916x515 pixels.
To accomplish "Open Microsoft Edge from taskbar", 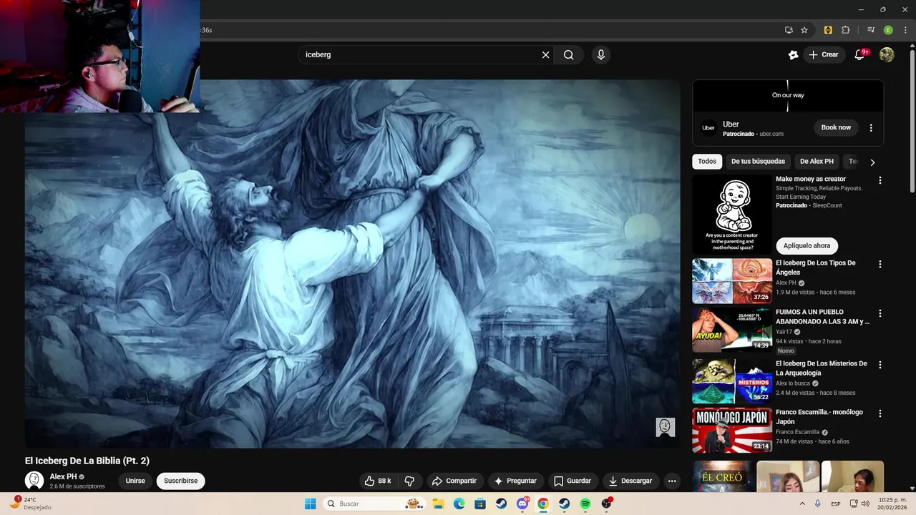I will (x=459, y=504).
